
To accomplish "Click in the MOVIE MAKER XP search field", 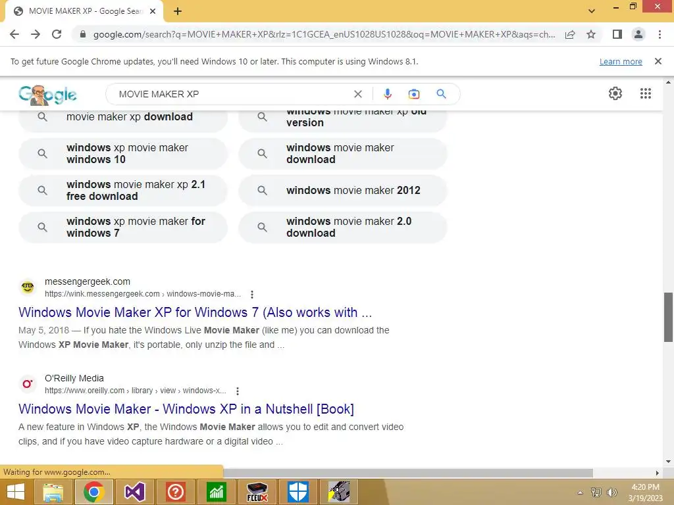I will 232,94.
